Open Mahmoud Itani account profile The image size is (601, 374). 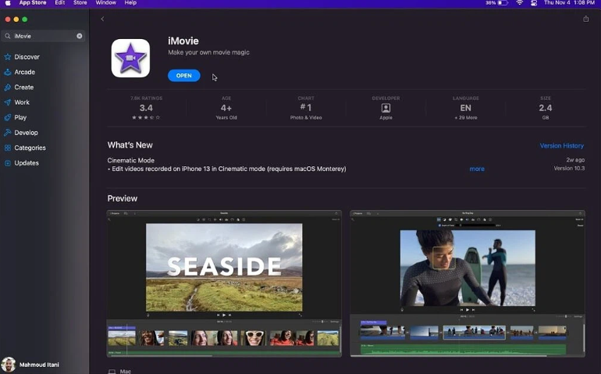pos(30,365)
